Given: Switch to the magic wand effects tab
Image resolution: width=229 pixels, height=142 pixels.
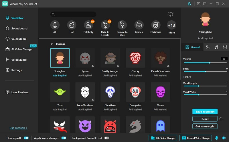Looking at the screenshot, I should click(x=208, y=47).
